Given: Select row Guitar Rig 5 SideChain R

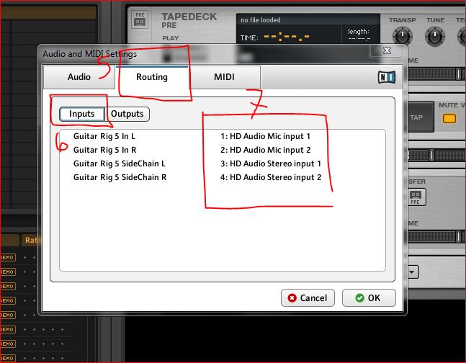Looking at the screenshot, I should click(x=120, y=177).
